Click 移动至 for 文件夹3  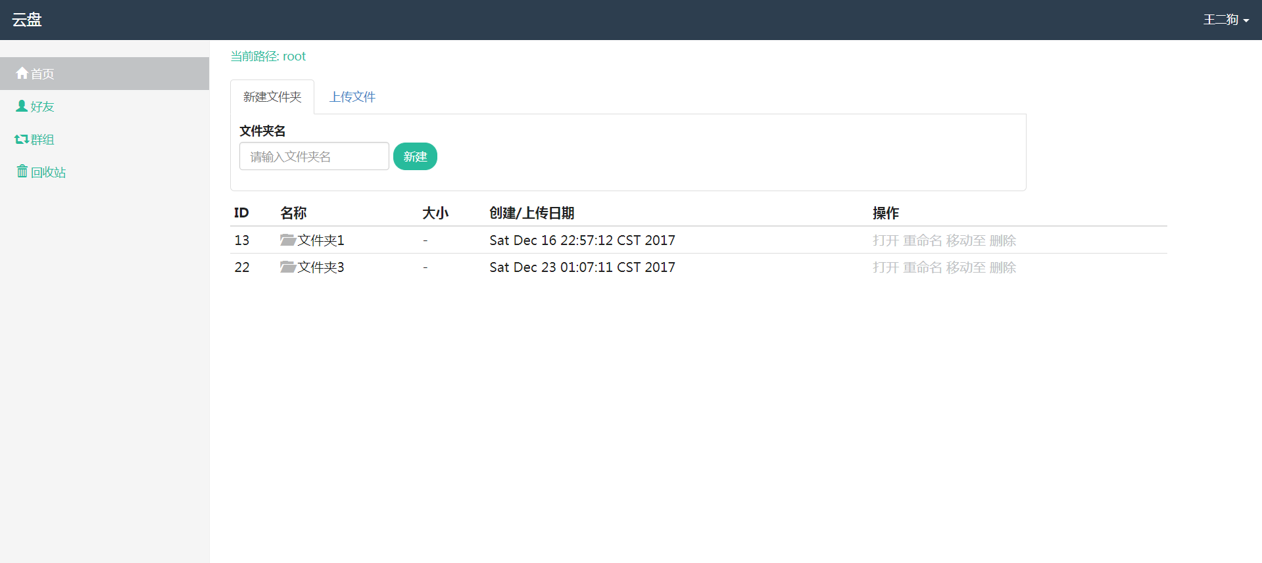pos(965,267)
